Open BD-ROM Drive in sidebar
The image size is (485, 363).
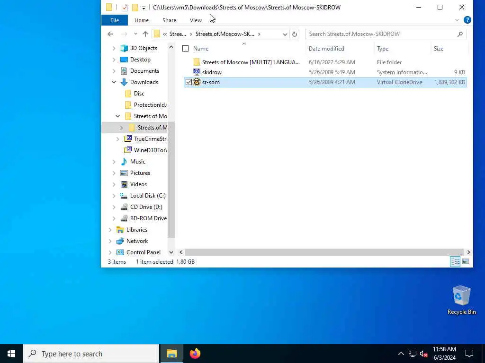pyautogui.click(x=148, y=218)
